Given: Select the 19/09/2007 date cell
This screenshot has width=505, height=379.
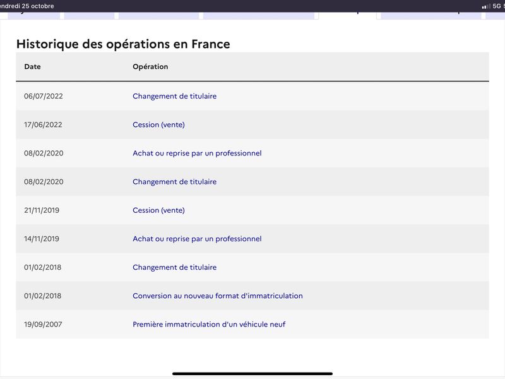Looking at the screenshot, I should 43,324.
